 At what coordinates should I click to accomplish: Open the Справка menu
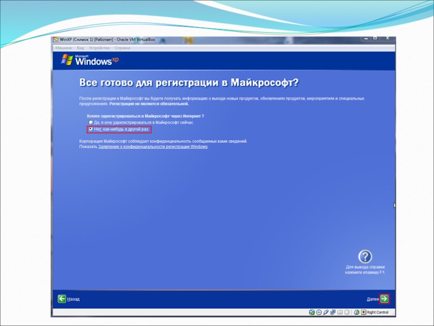click(x=122, y=48)
